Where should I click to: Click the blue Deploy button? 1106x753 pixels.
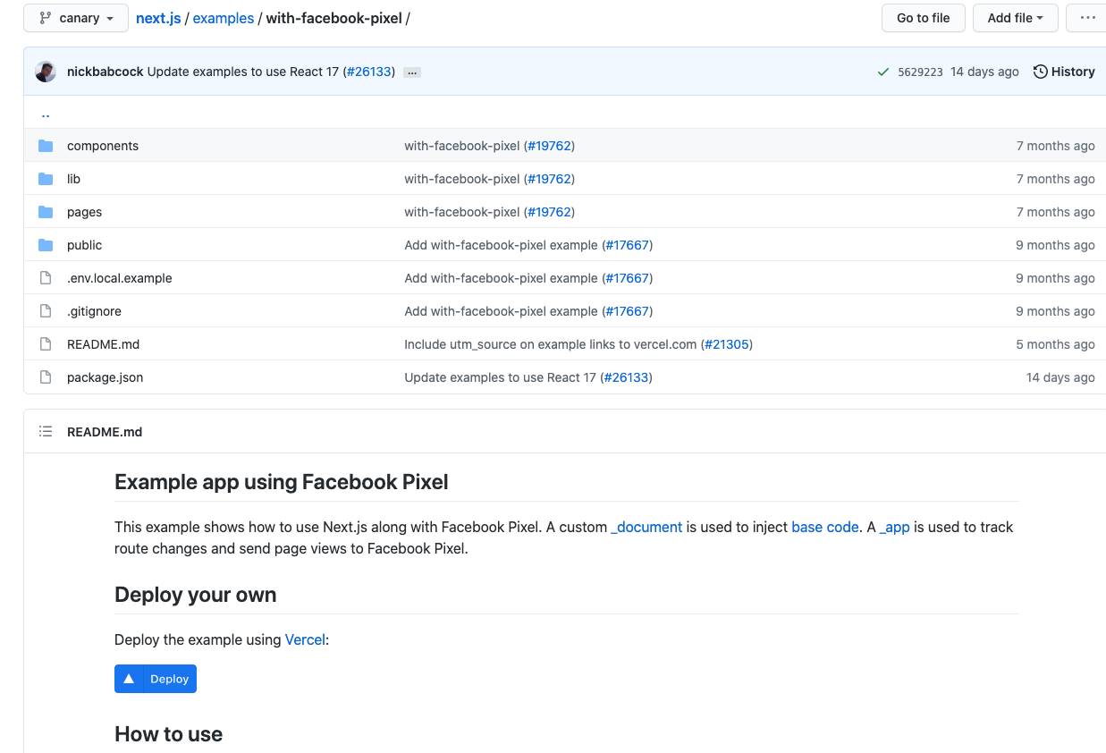tap(156, 679)
